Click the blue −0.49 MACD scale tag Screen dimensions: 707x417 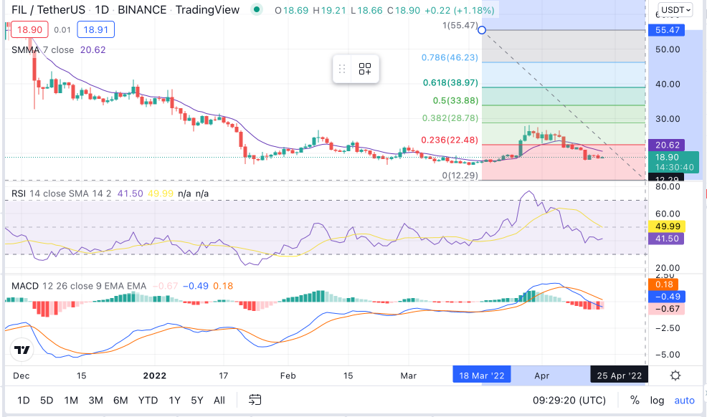point(666,297)
